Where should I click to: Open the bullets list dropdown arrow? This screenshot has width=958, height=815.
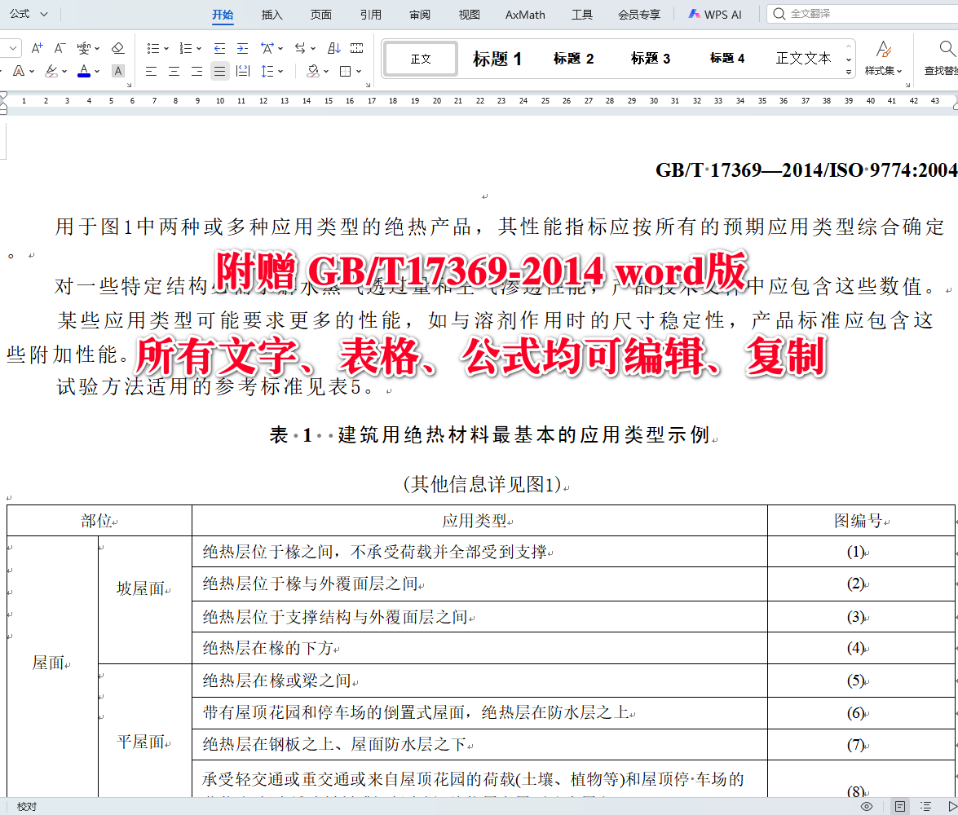point(165,48)
